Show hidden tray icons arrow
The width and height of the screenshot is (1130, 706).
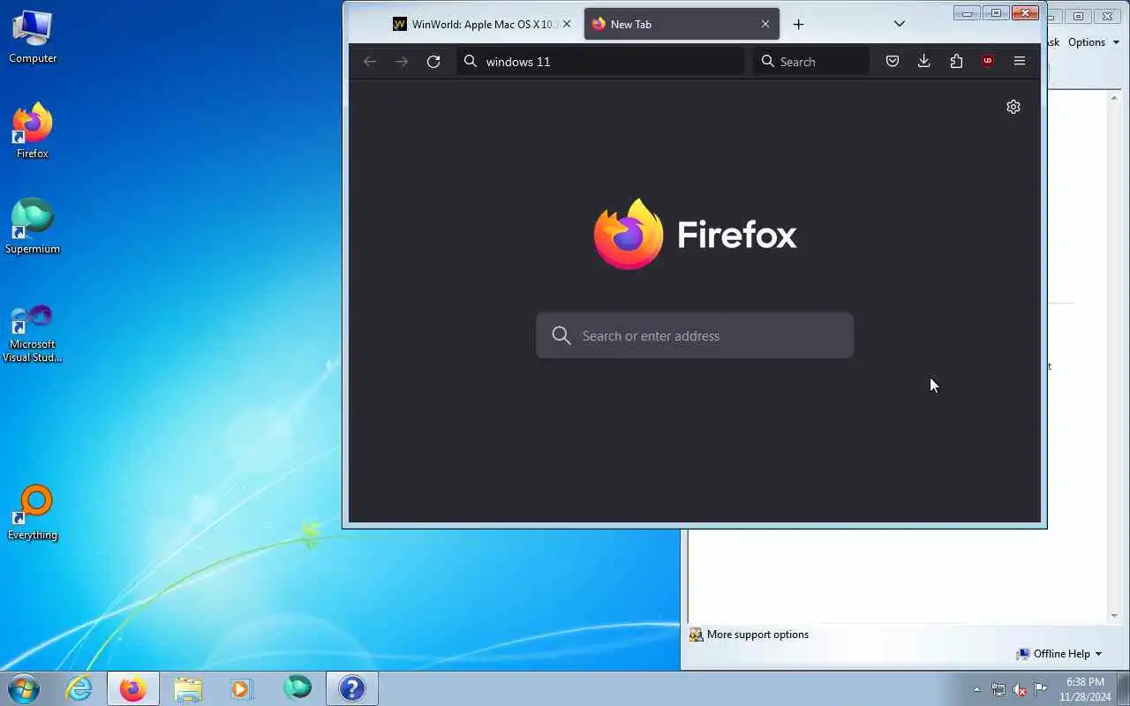coord(976,689)
